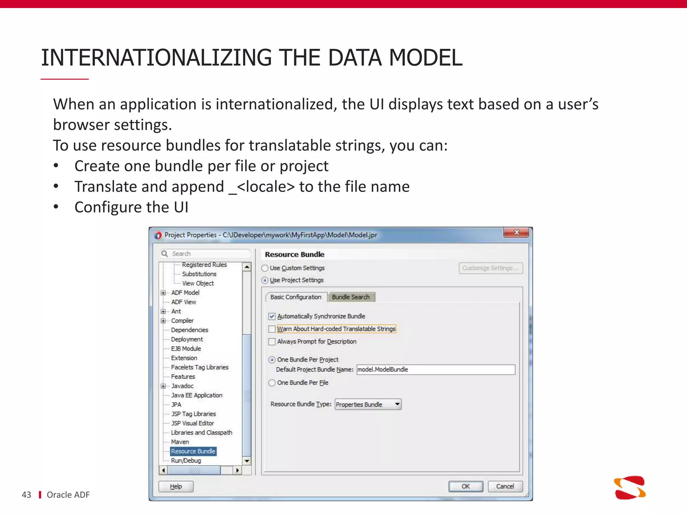Click the Default Project Bundle Name field
Image resolution: width=687 pixels, height=515 pixels.
click(436, 369)
